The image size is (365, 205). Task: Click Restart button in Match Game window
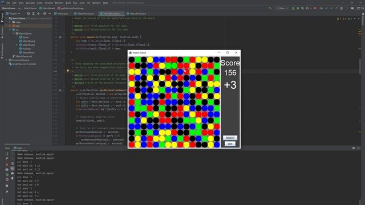230,138
